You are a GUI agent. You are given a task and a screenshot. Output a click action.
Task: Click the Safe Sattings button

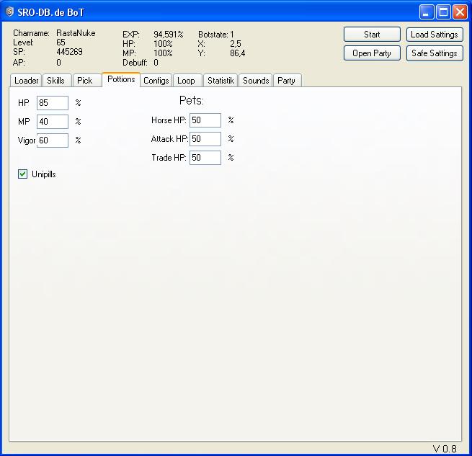(x=435, y=53)
